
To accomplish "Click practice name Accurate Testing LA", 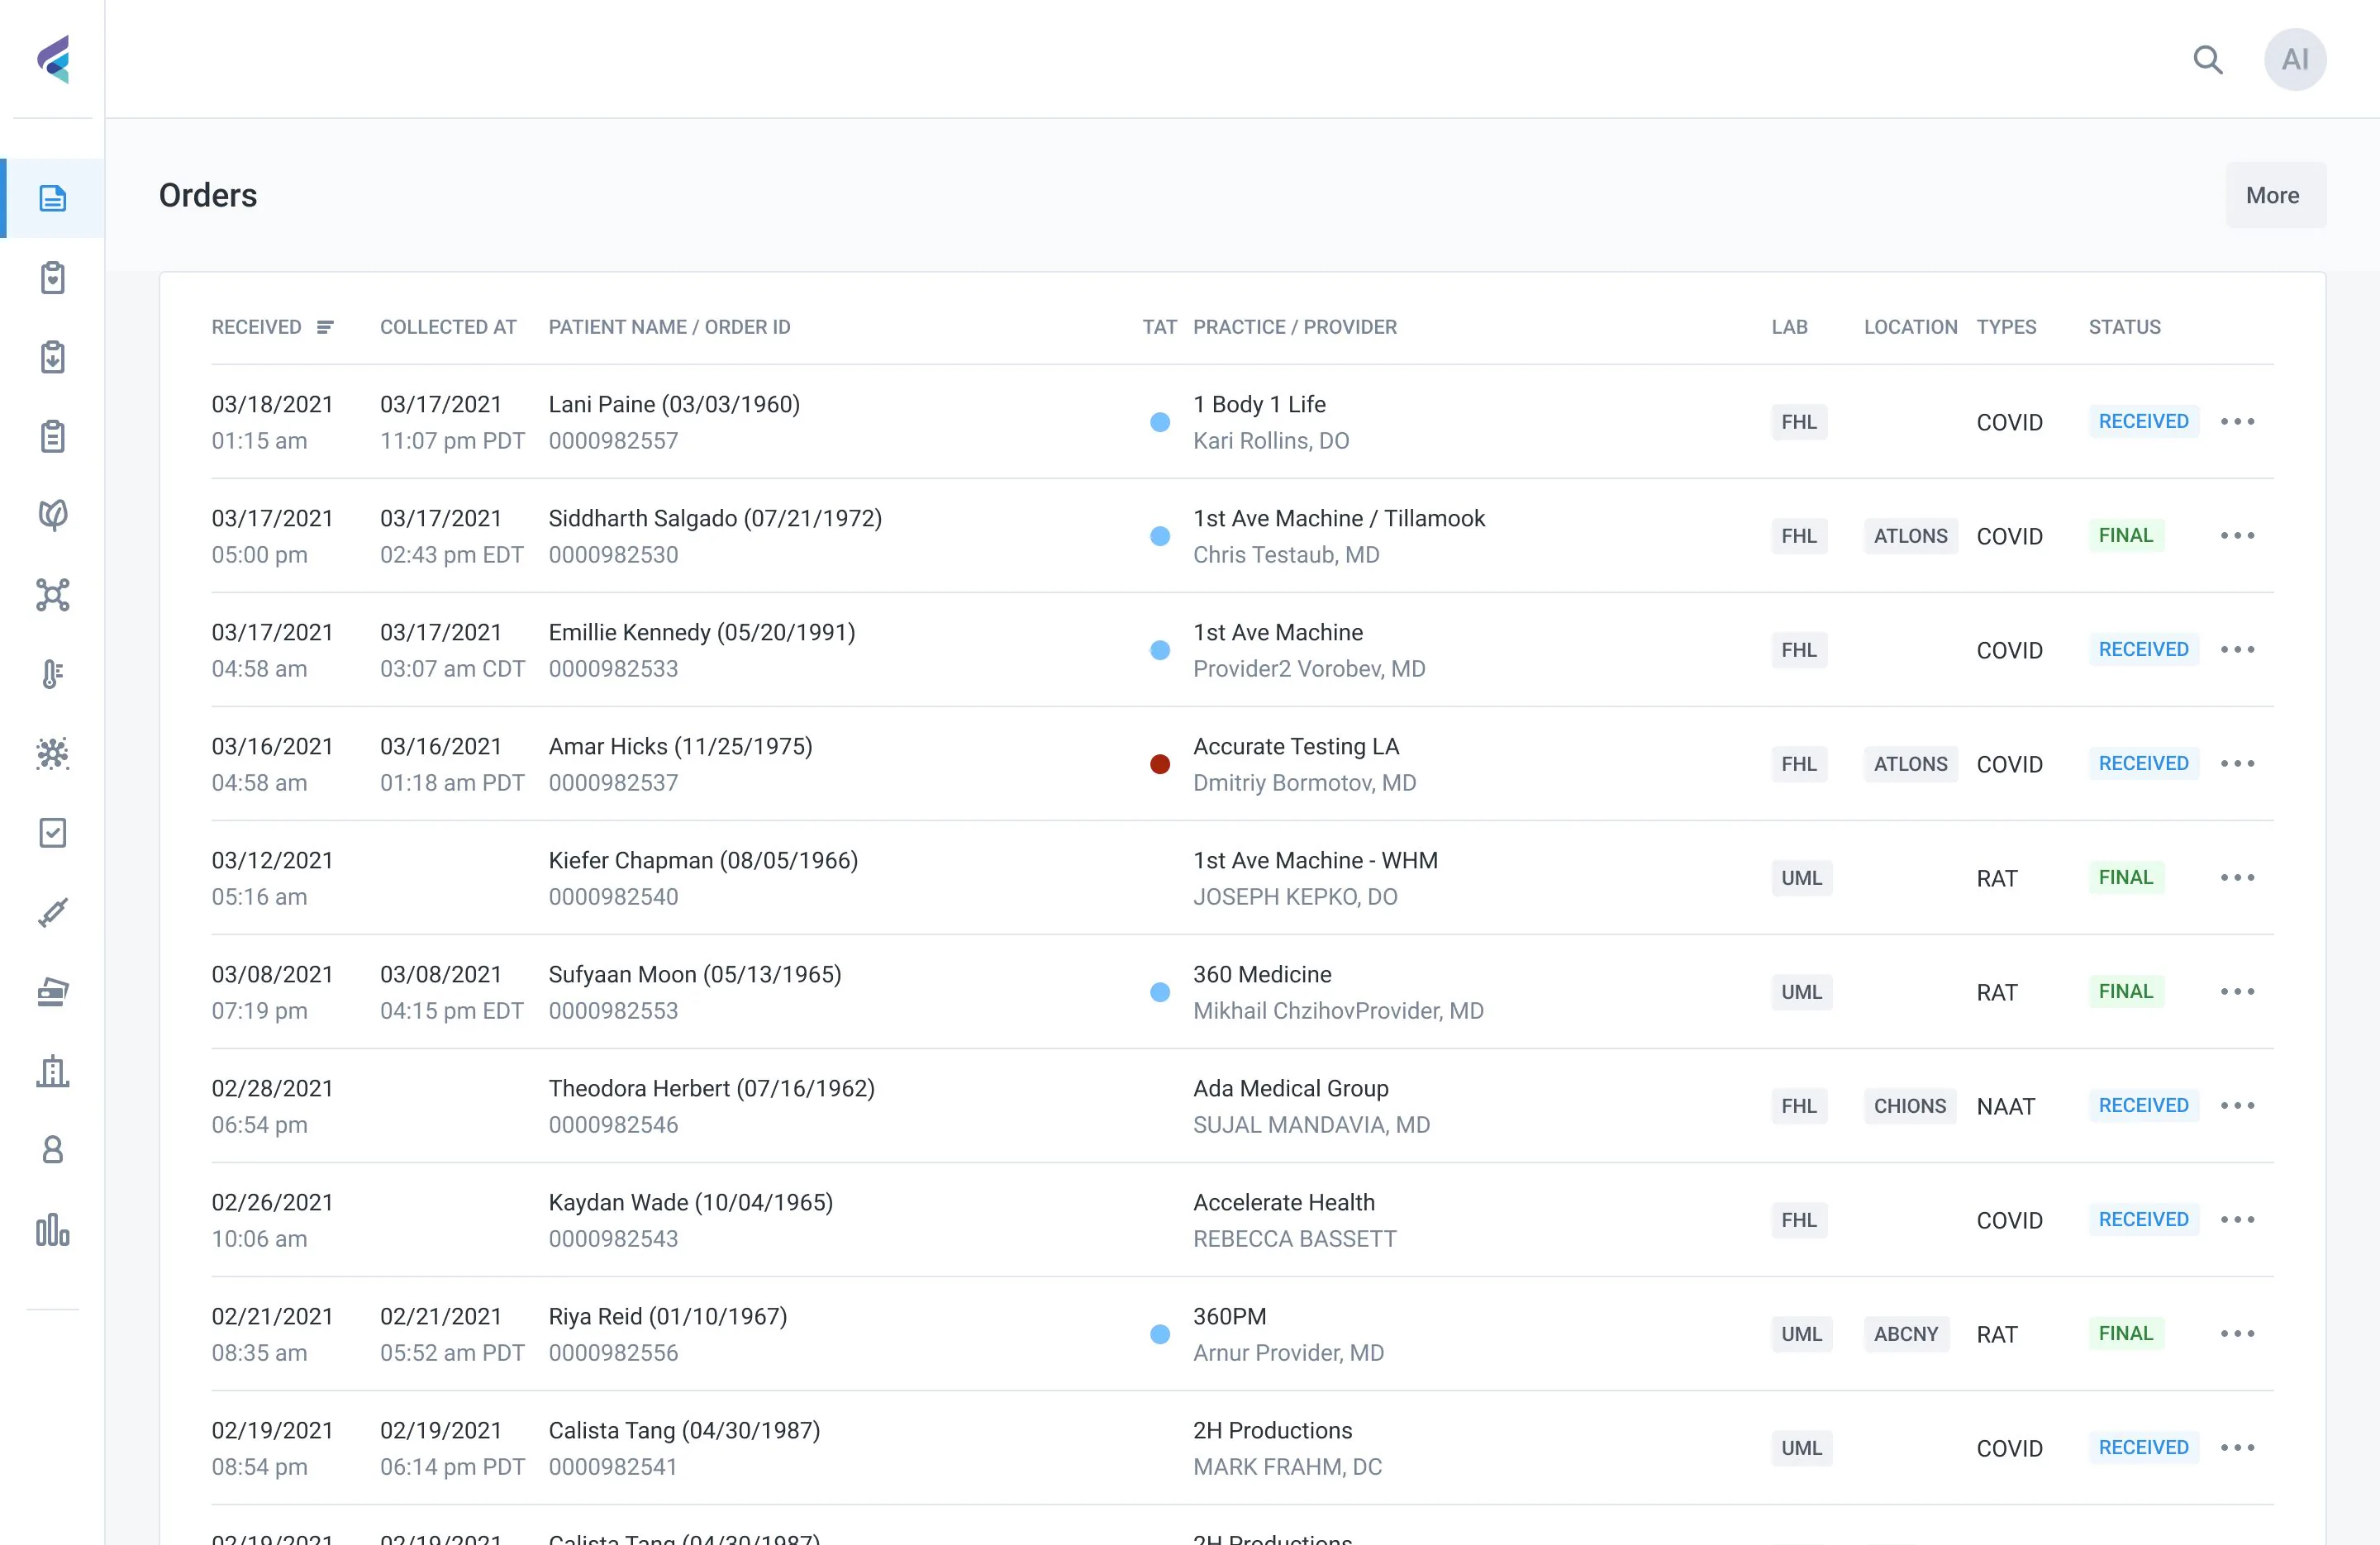I will [x=1296, y=746].
